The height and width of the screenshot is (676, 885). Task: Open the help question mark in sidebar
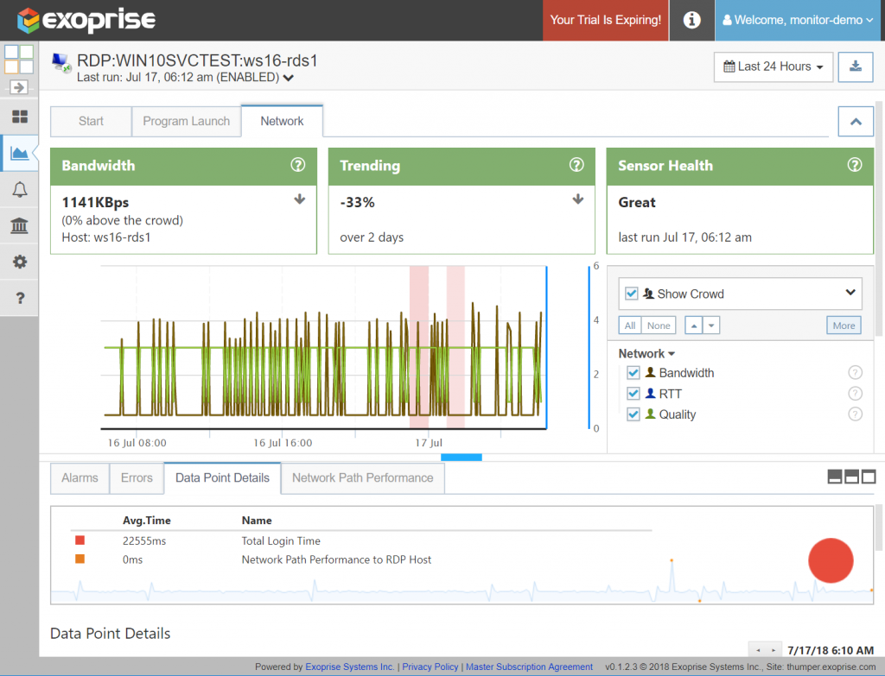(x=20, y=298)
